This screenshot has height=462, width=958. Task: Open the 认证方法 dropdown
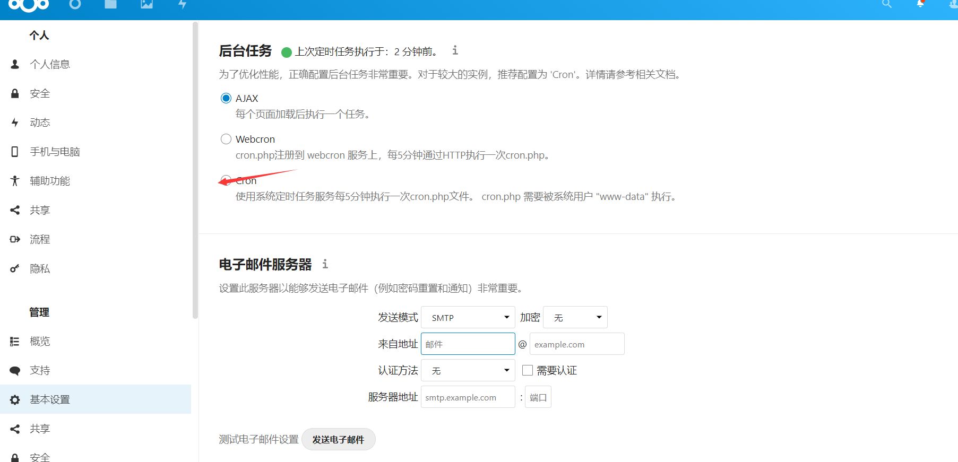[x=468, y=370]
